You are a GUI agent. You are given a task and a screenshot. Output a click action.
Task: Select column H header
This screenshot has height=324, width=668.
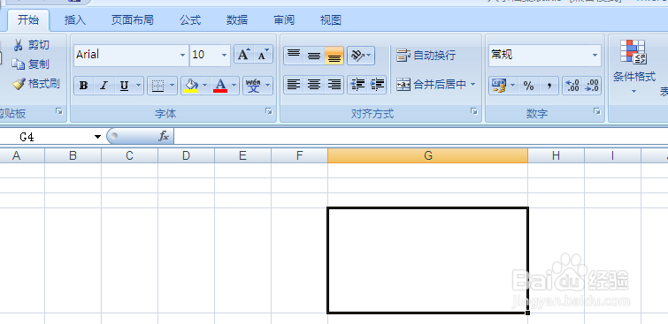click(556, 156)
